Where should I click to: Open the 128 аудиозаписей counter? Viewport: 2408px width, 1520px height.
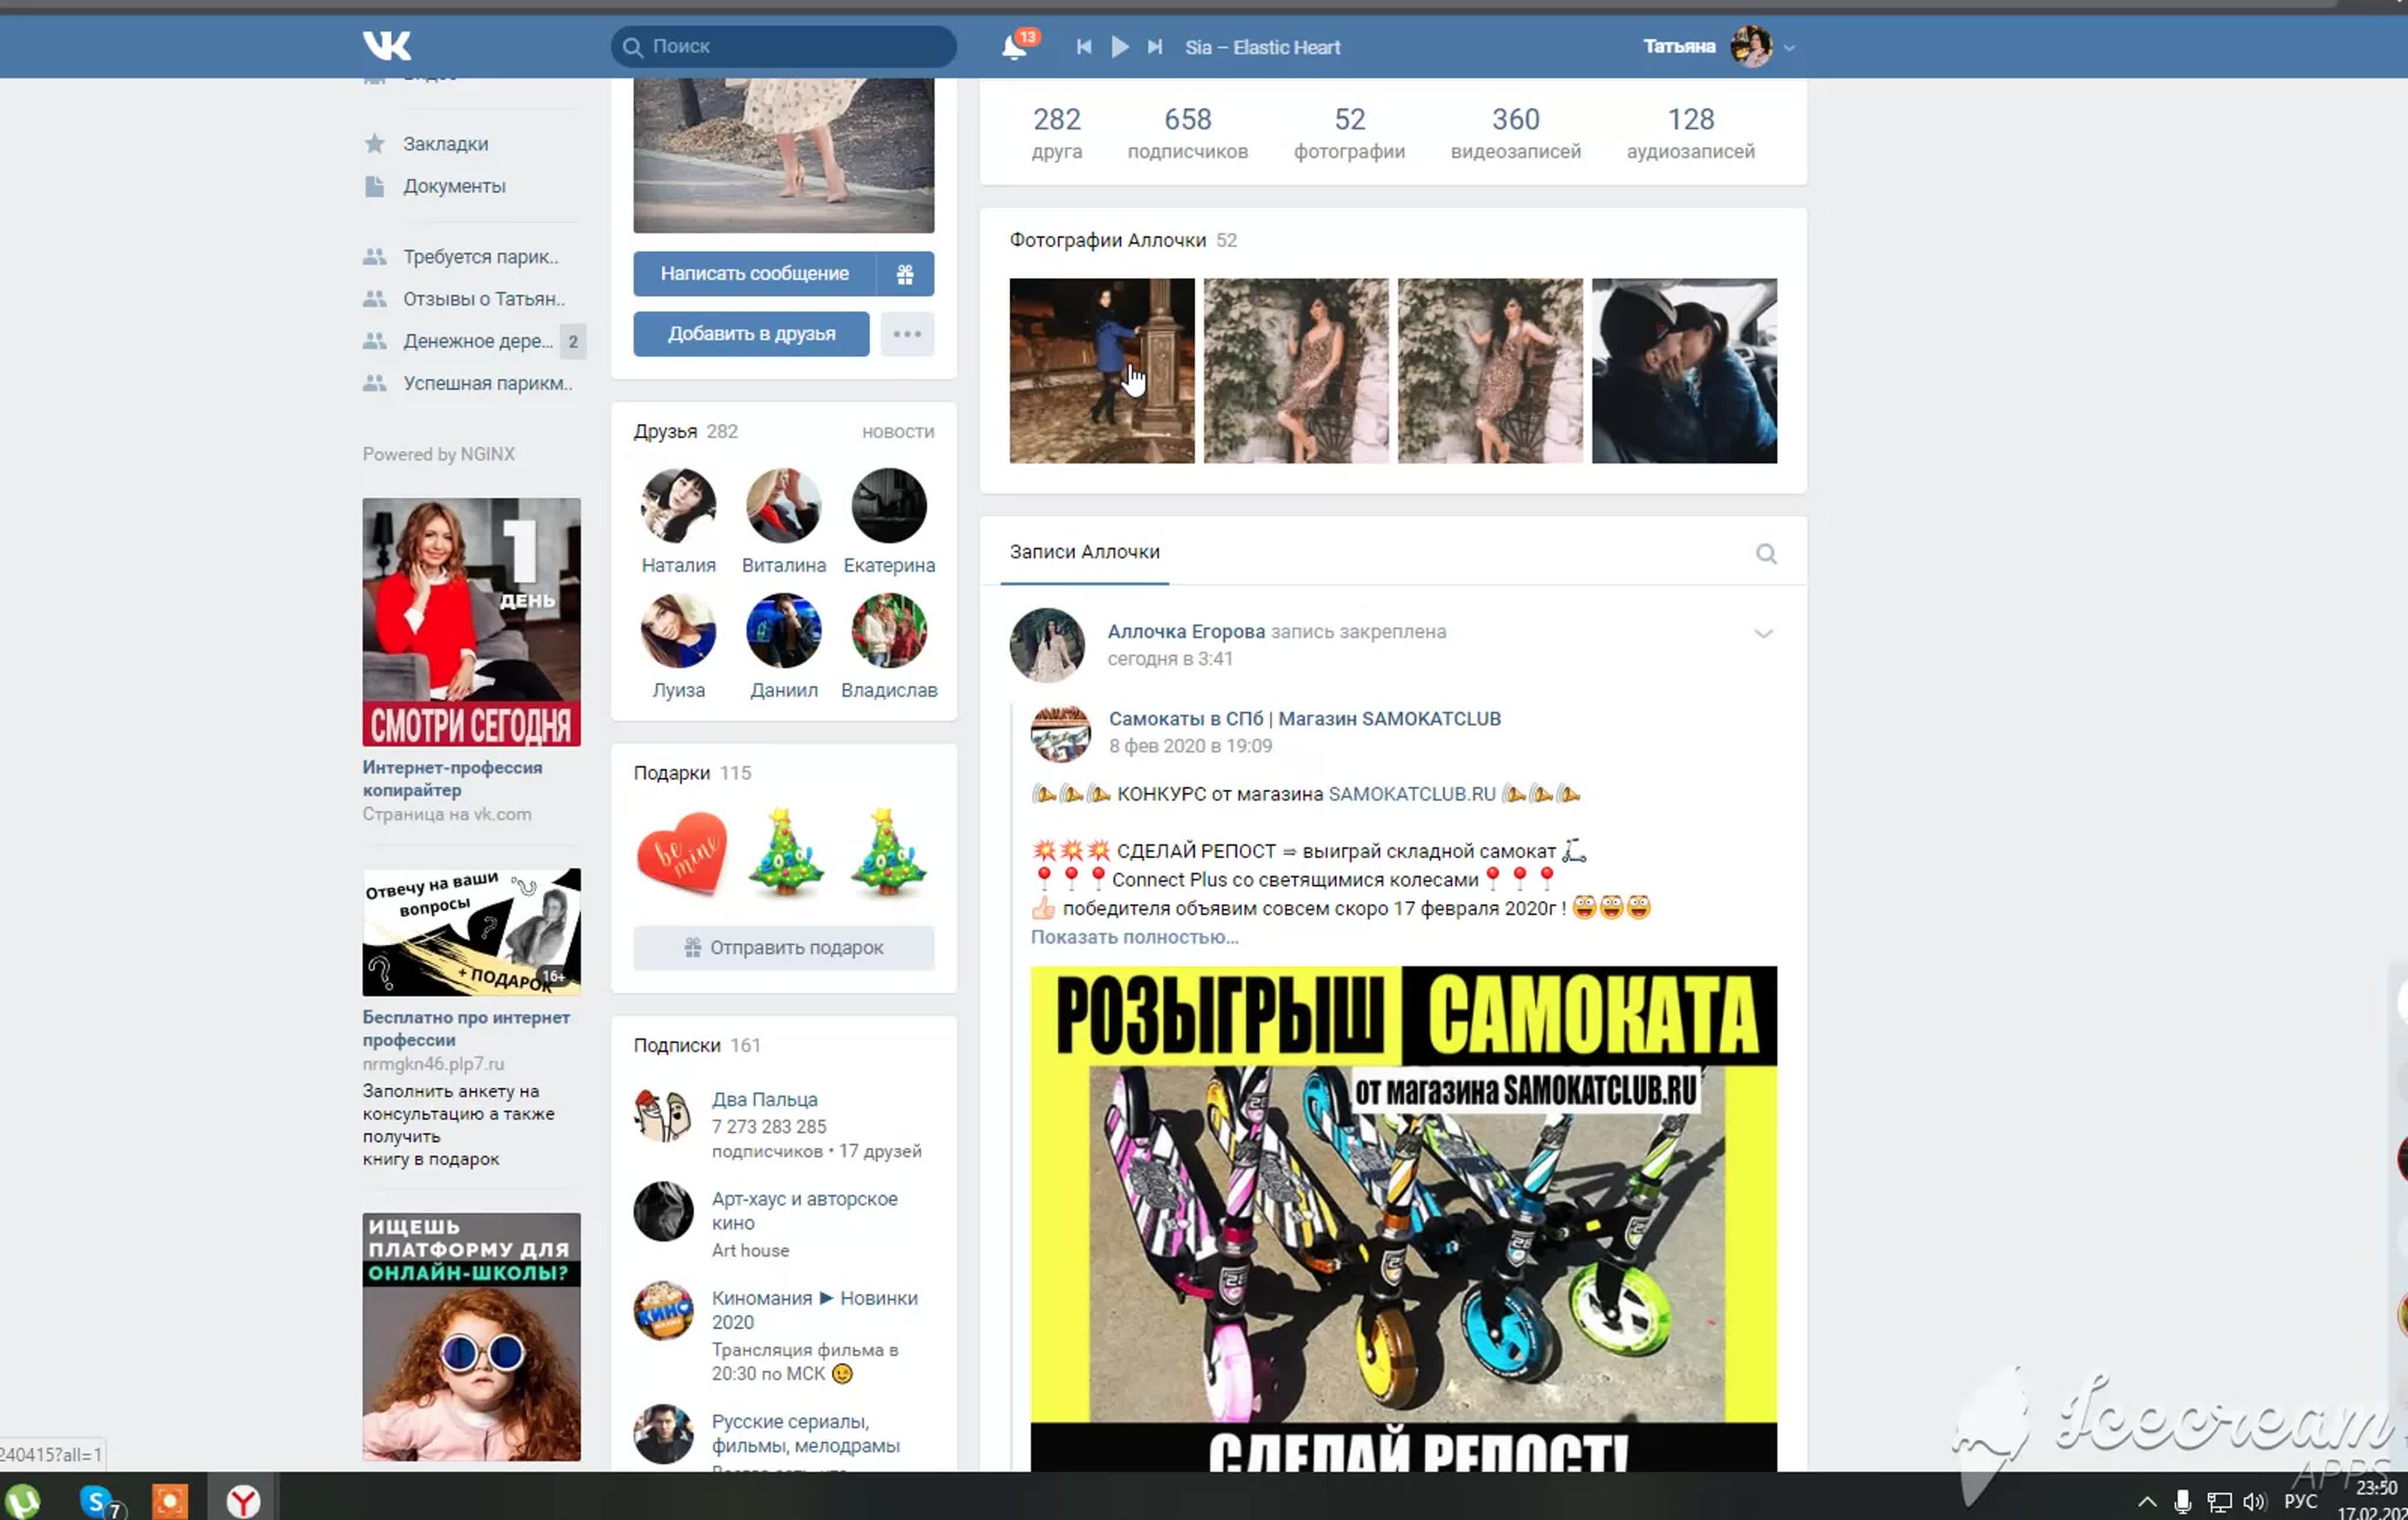pyautogui.click(x=1690, y=133)
